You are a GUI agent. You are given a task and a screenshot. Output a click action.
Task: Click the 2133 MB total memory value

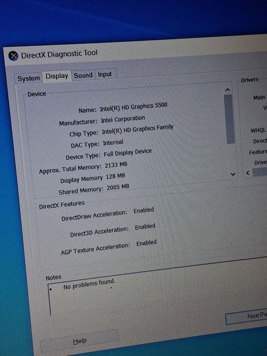coord(116,165)
